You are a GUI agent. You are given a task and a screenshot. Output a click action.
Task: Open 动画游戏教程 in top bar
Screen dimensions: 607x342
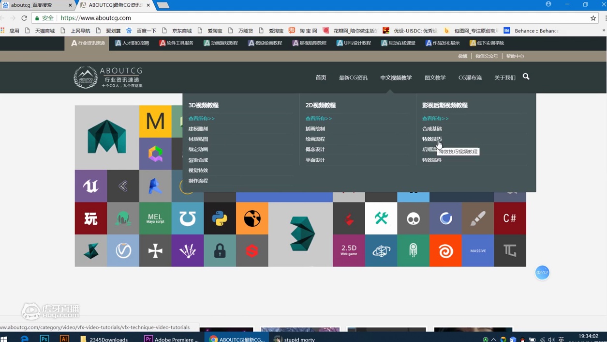[221, 43]
